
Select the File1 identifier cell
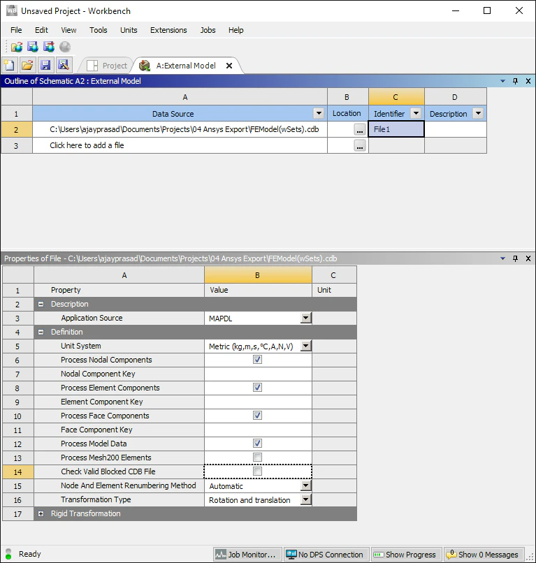point(396,129)
